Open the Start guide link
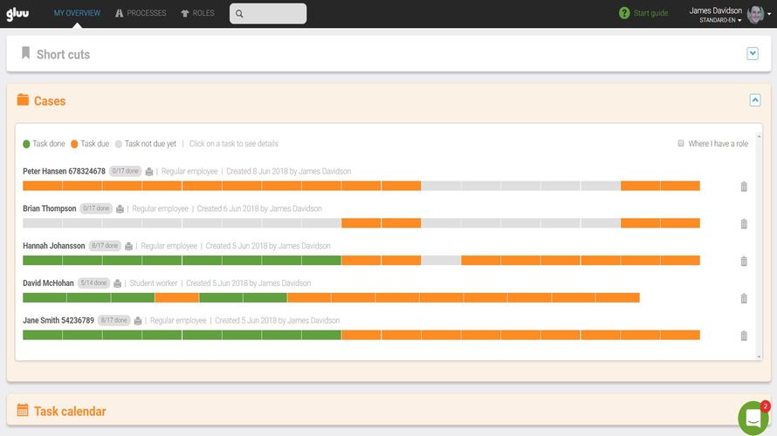 click(x=650, y=13)
